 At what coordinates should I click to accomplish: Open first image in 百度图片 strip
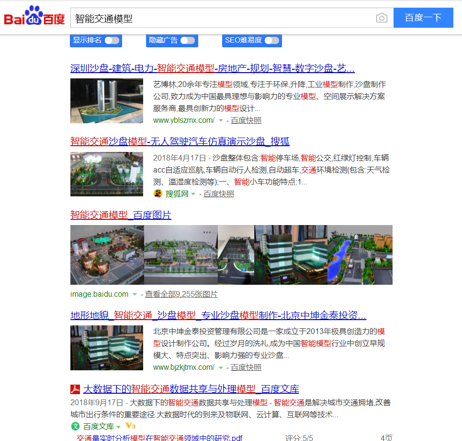point(107,255)
